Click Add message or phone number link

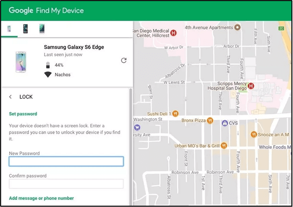point(41,198)
